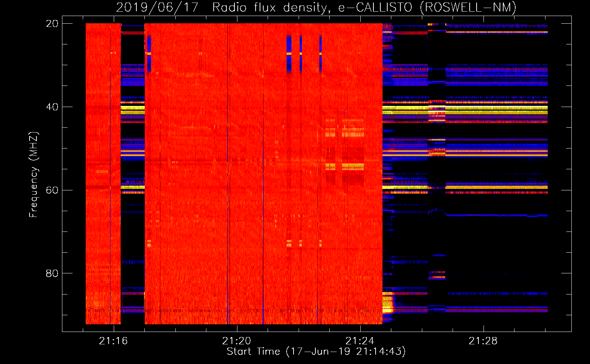The width and height of the screenshot is (590, 364).
Task: Click the time tick label "21:20"
Action: tap(237, 341)
